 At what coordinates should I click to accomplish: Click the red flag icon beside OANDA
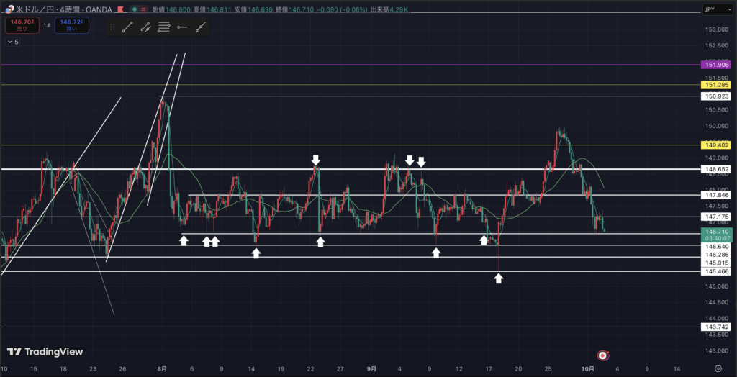[x=120, y=10]
